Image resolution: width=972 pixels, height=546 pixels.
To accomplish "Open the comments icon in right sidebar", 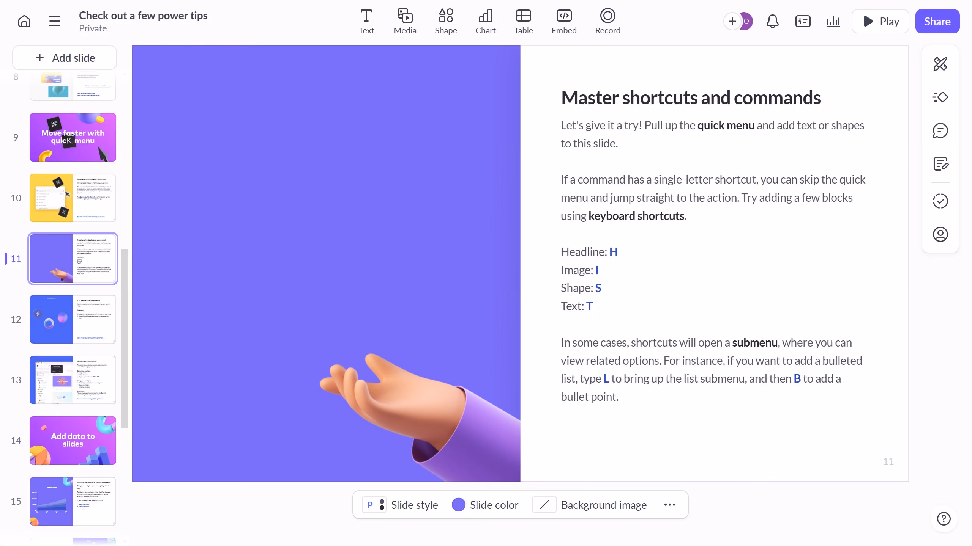I will 940,130.
